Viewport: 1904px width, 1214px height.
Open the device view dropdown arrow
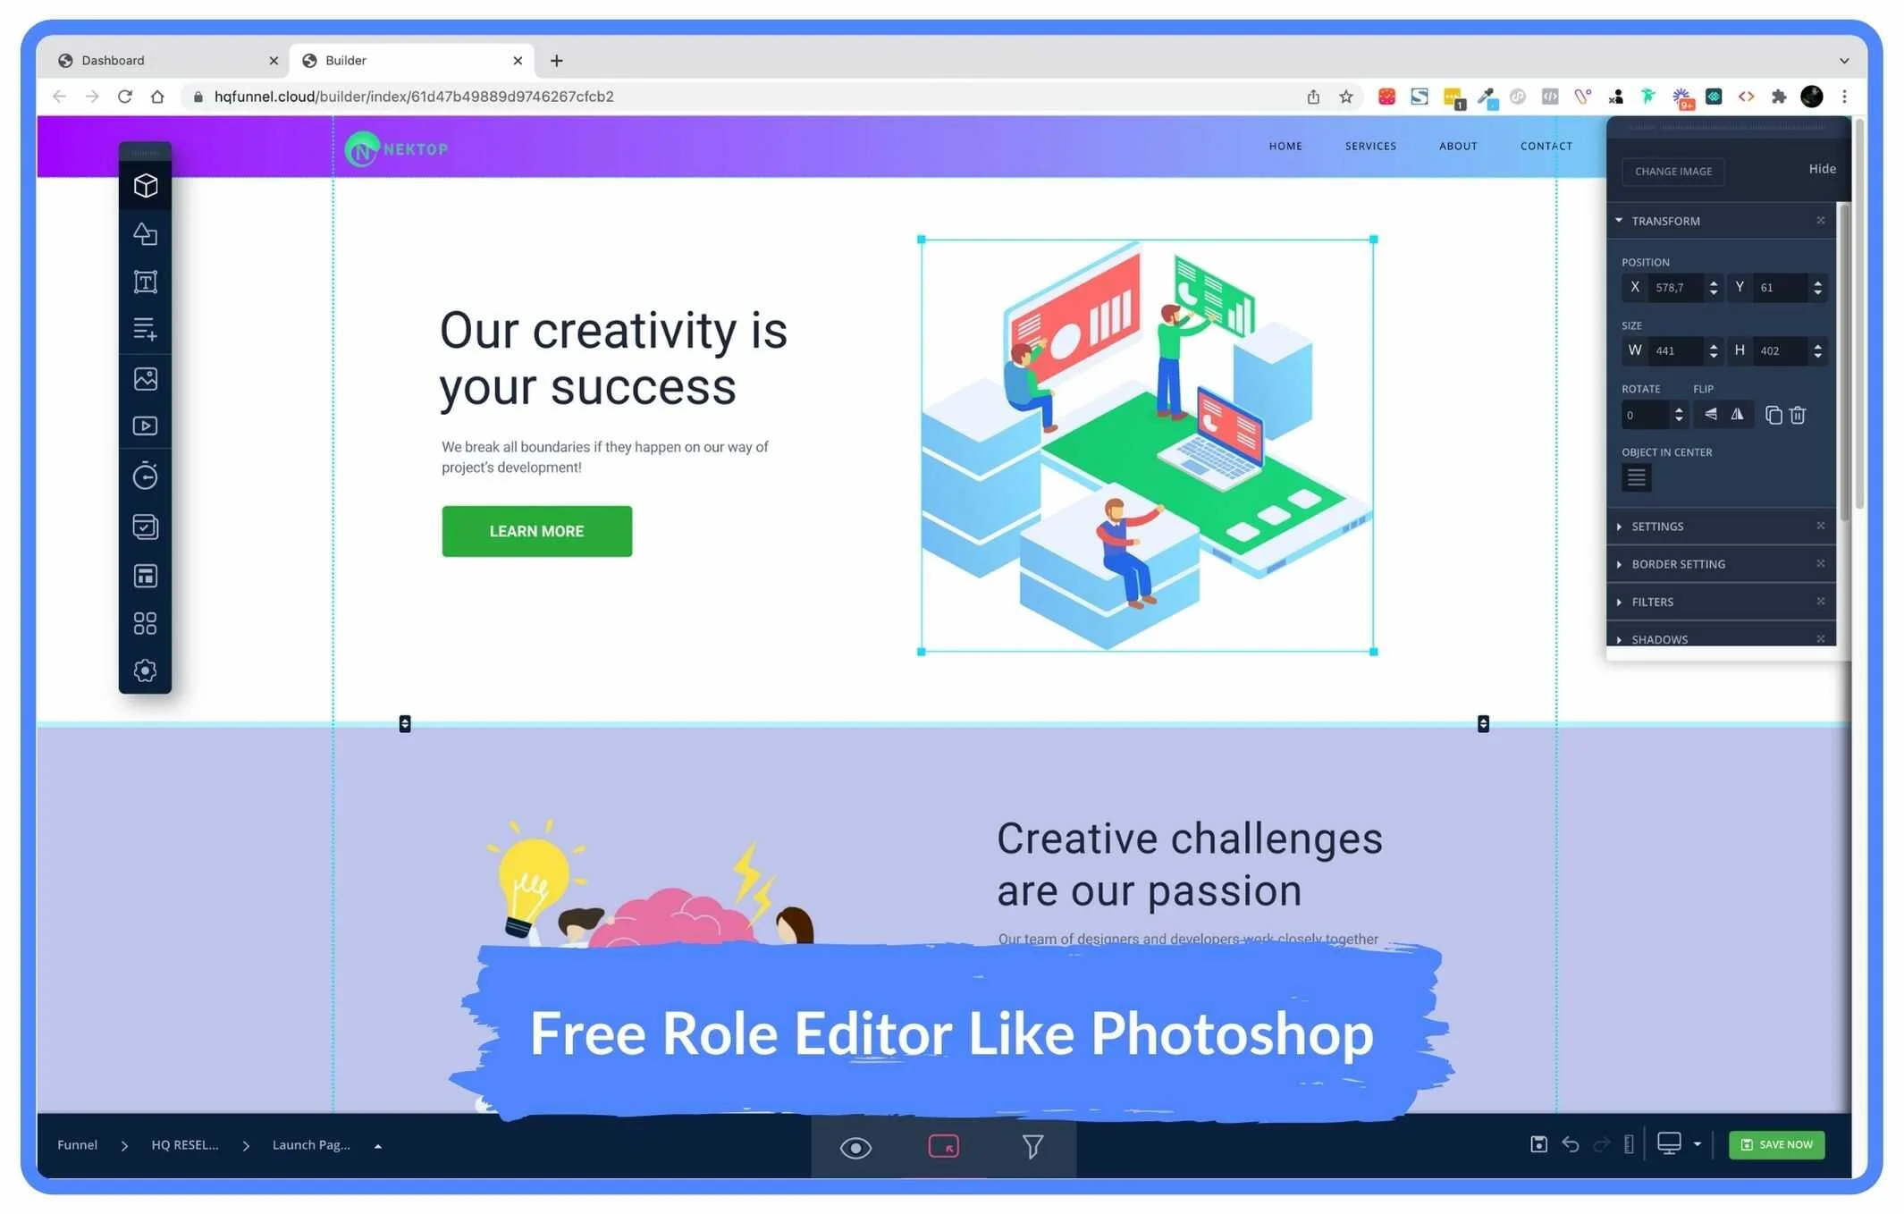(x=1697, y=1144)
